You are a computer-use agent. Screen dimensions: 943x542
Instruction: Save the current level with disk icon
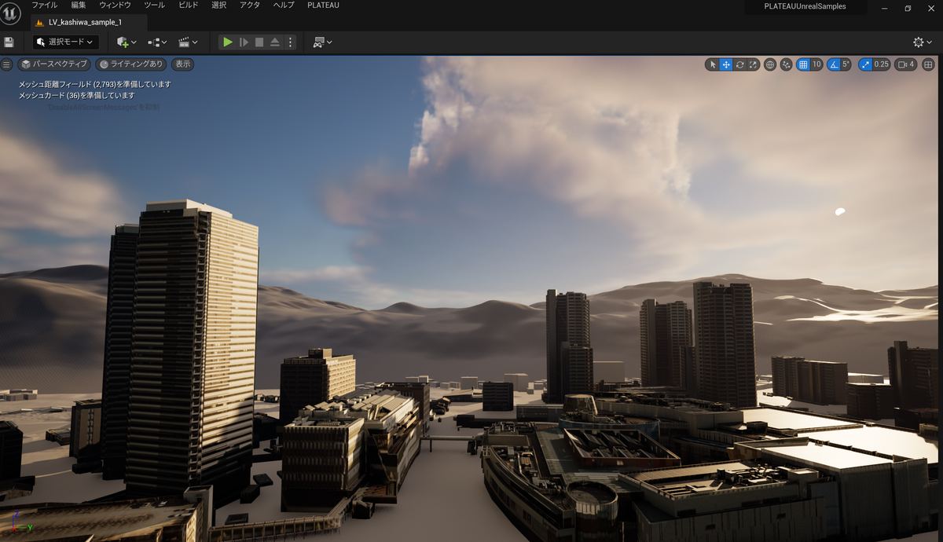coord(9,42)
